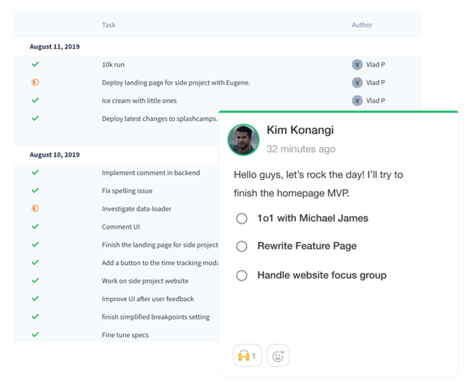Check the 1o1 with Michael James task
Screen dimensions: 472x391
tap(241, 219)
